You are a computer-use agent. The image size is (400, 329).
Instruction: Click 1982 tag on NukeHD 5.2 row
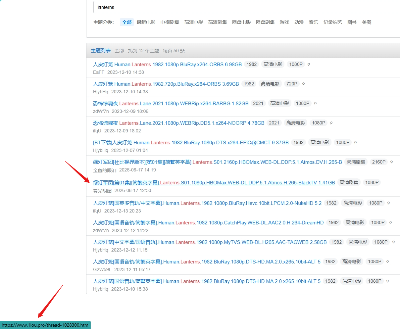tap(331, 203)
